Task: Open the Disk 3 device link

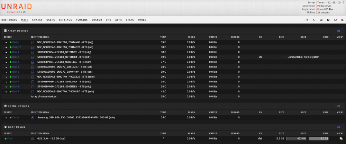Action: (16, 62)
